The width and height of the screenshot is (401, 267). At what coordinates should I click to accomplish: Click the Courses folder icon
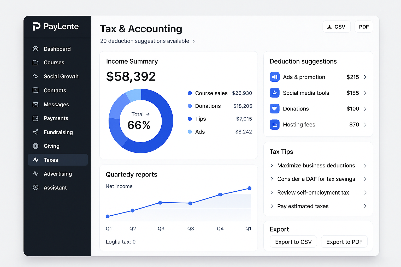click(x=36, y=63)
